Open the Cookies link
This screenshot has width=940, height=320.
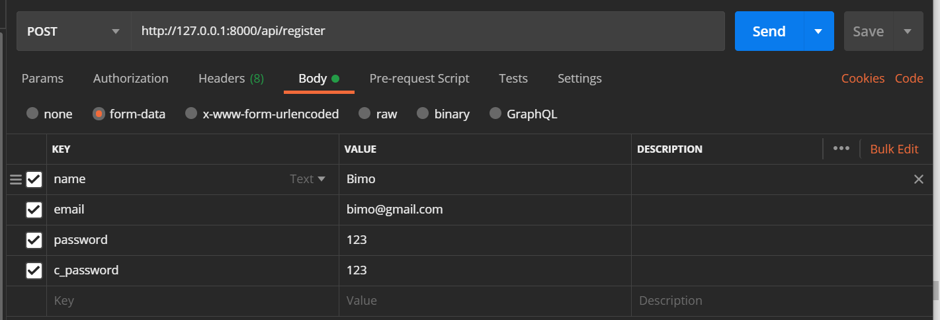point(863,79)
